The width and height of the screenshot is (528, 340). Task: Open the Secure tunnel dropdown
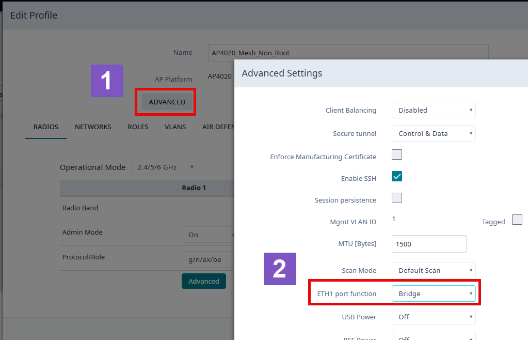click(x=434, y=133)
